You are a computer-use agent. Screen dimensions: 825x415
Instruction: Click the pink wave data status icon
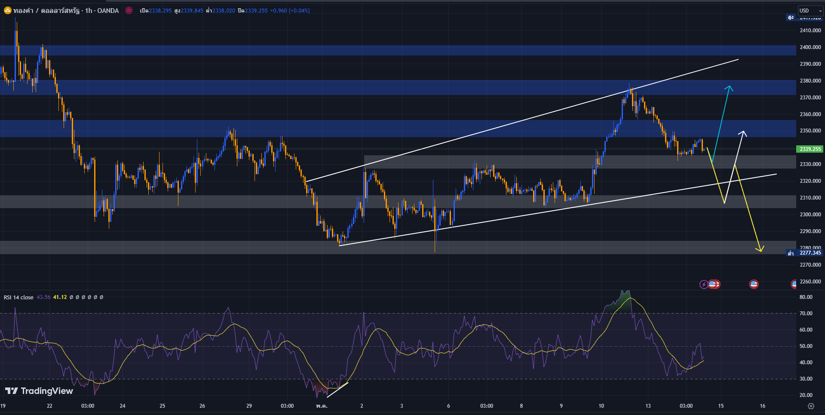click(x=129, y=10)
